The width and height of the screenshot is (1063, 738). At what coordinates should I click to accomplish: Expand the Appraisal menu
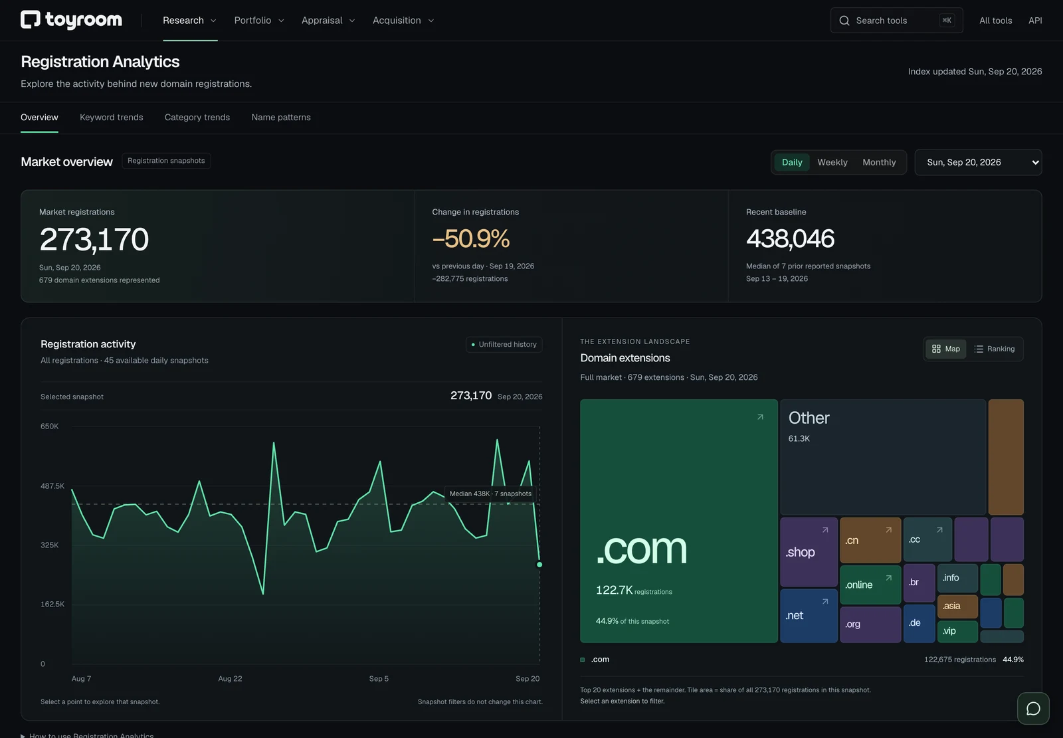tap(328, 21)
